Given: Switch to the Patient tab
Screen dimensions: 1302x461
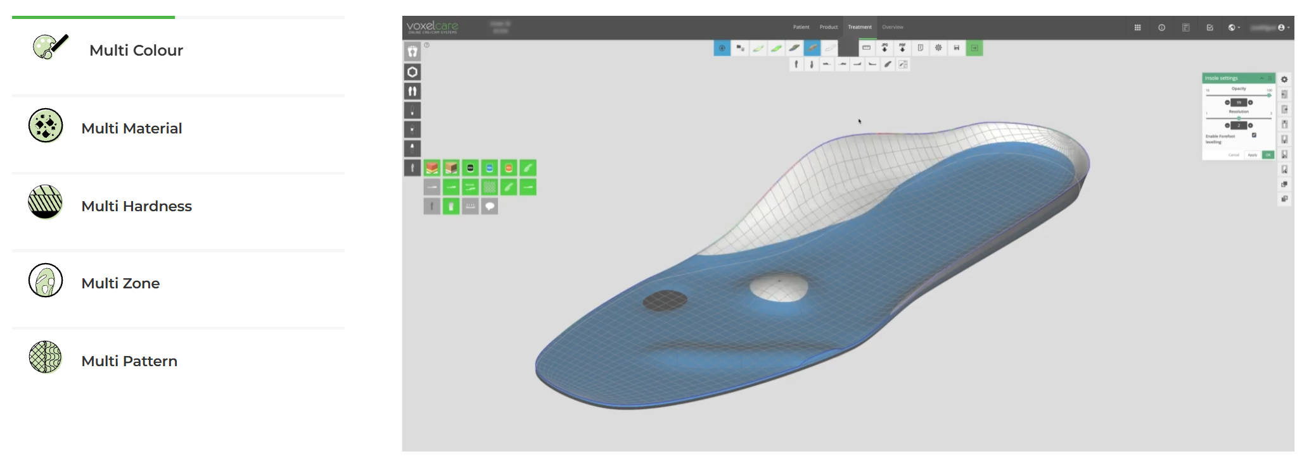Looking at the screenshot, I should (801, 27).
